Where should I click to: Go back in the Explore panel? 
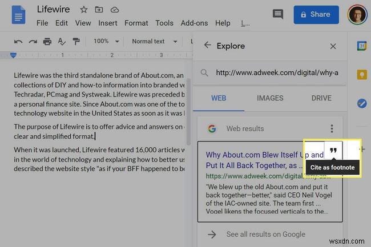(207, 45)
